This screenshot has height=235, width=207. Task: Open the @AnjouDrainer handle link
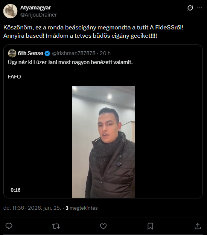tap(38, 15)
